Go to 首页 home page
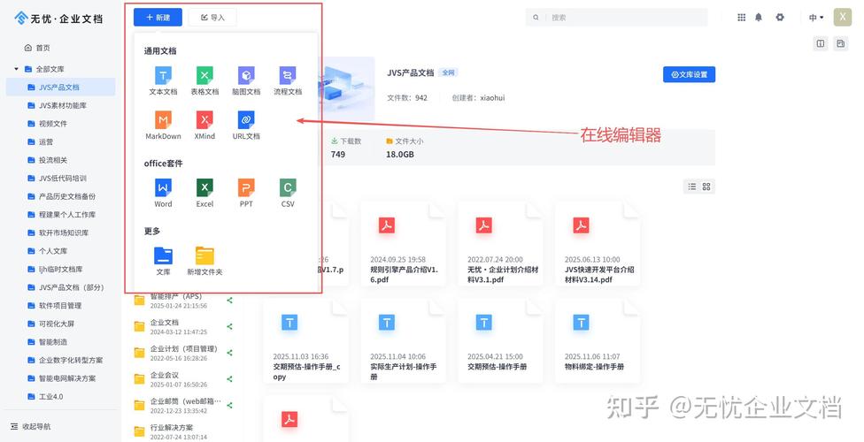The image size is (864, 442). (37, 48)
